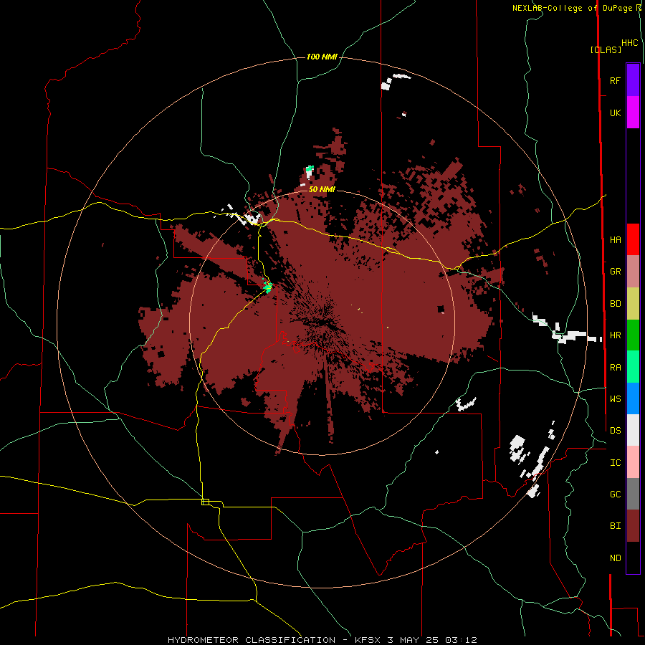This screenshot has height=645, width=645.
Task: Click the '[CLAS]' legend header
Action: 606,49
